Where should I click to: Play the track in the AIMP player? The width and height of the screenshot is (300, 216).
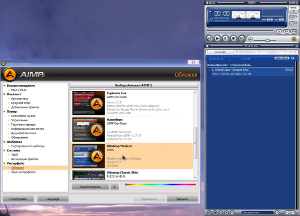[x=217, y=38]
